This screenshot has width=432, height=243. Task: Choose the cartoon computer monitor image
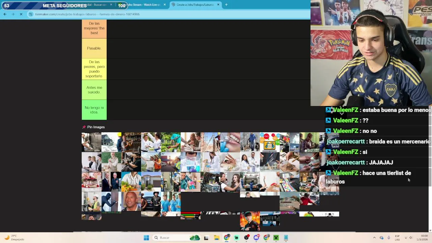[x=270, y=142]
